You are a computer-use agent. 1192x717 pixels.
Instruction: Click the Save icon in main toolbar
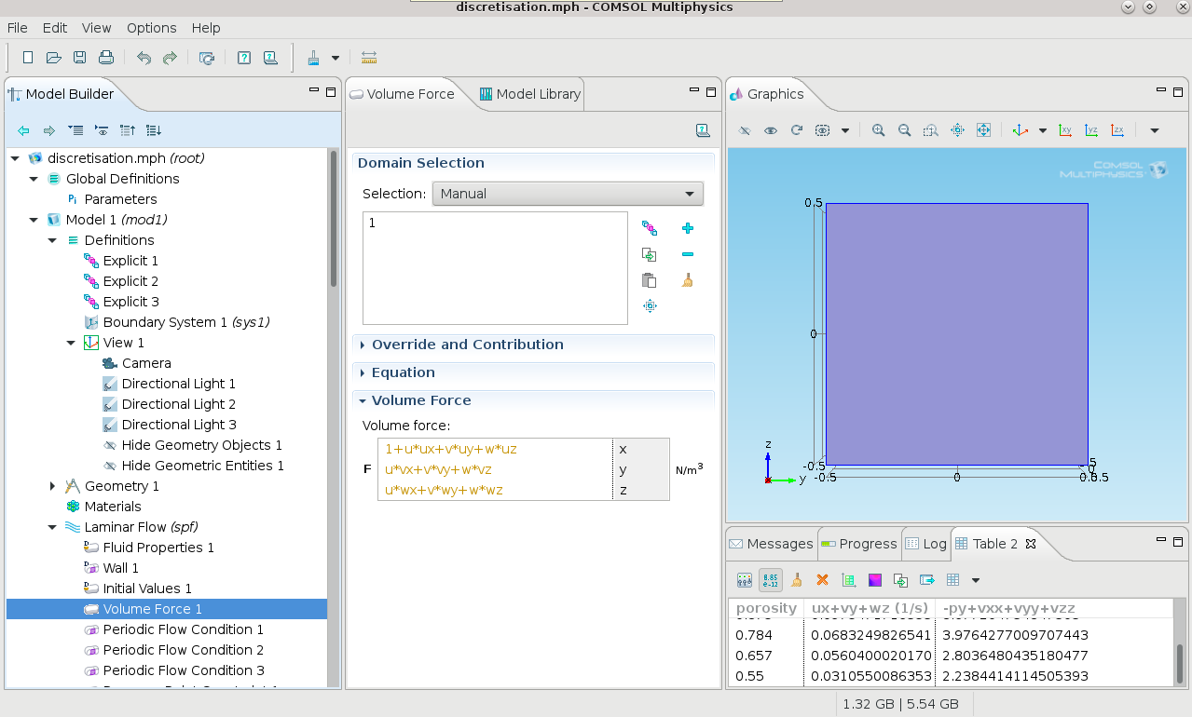[x=80, y=58]
